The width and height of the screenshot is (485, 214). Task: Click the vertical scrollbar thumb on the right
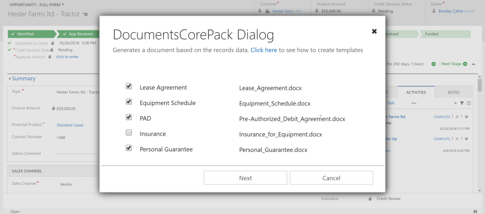pos(480,85)
